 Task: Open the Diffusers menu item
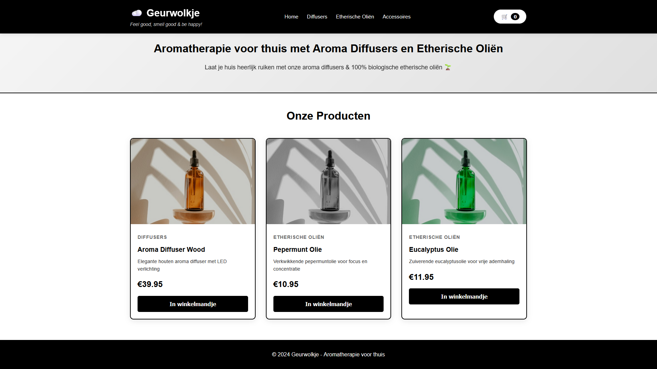[317, 17]
